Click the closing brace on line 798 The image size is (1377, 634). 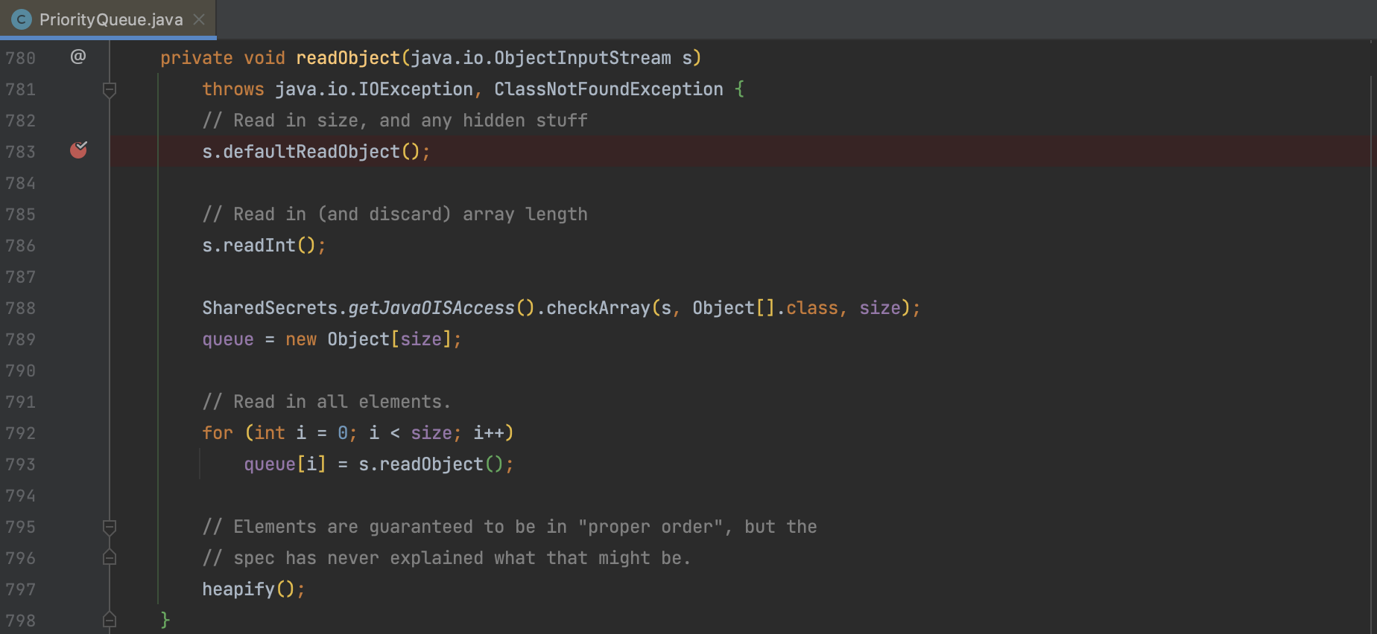pyautogui.click(x=165, y=619)
